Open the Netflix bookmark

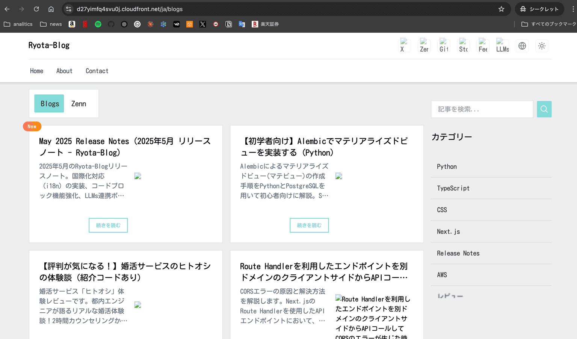[x=85, y=24]
